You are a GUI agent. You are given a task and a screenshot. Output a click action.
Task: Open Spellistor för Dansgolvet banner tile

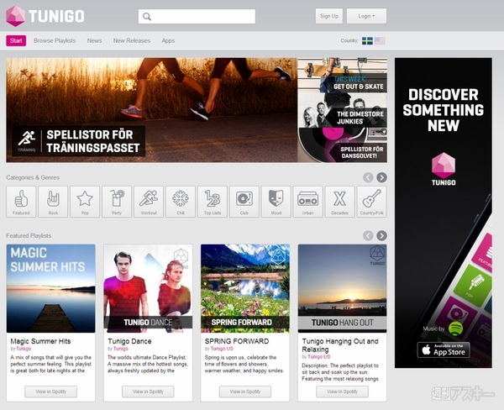[x=343, y=145]
